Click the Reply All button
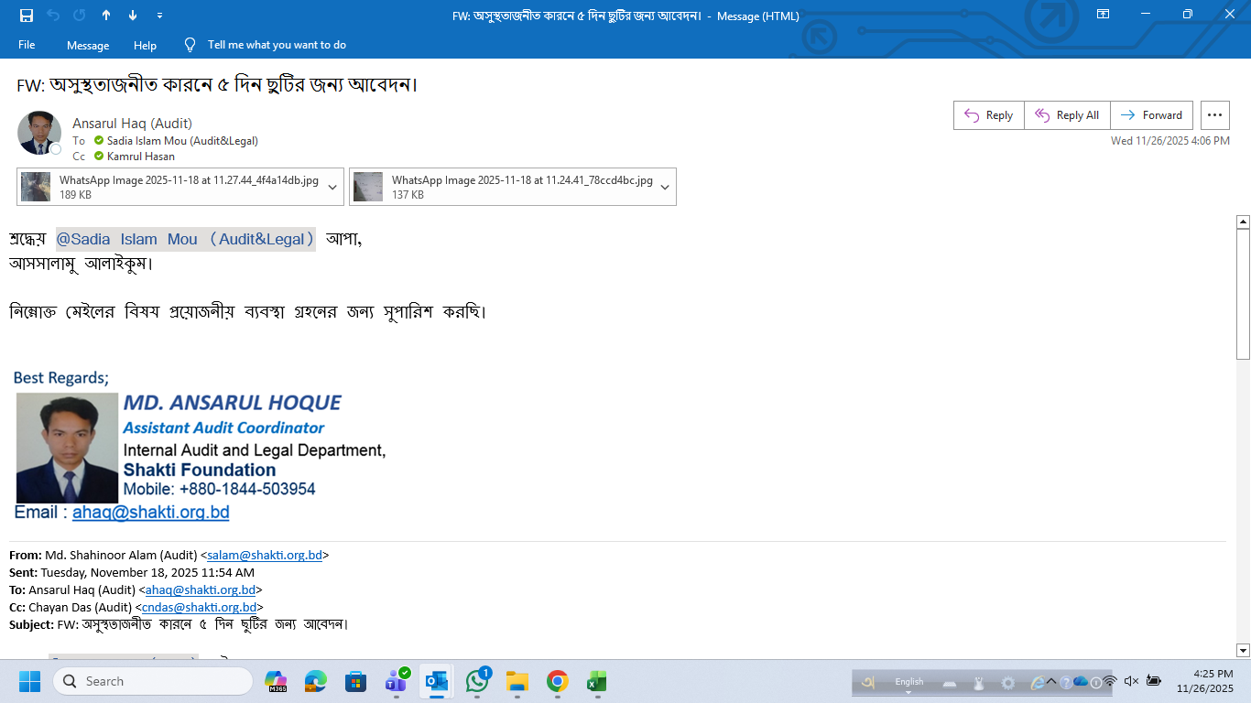The height and width of the screenshot is (703, 1251). 1067,115
